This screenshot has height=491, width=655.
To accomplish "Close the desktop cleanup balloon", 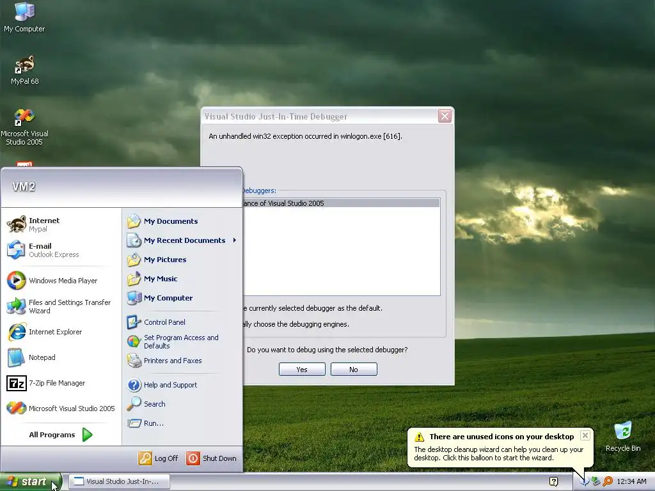I will (x=585, y=435).
